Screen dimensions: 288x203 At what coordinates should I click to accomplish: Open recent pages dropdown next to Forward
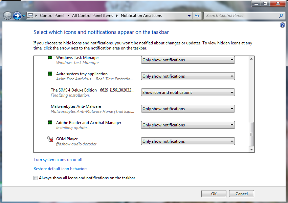tap(24, 16)
